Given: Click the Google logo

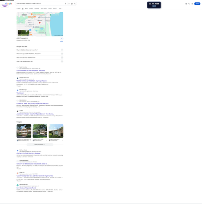Looking at the screenshot, I should click(9, 4).
